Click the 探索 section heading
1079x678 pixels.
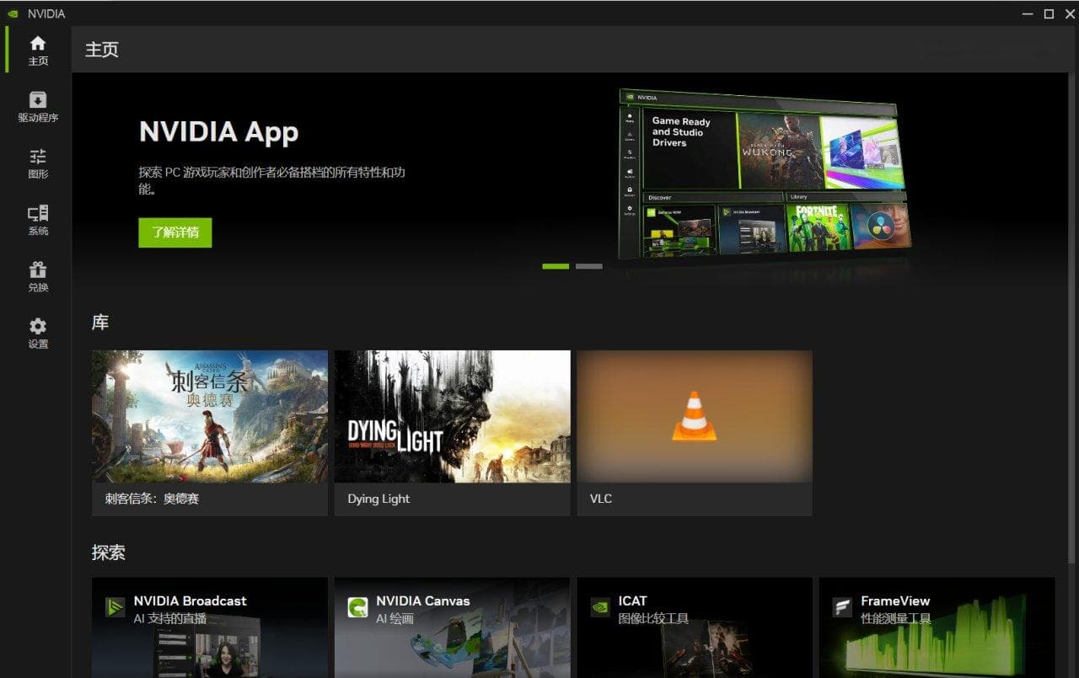[x=109, y=553]
